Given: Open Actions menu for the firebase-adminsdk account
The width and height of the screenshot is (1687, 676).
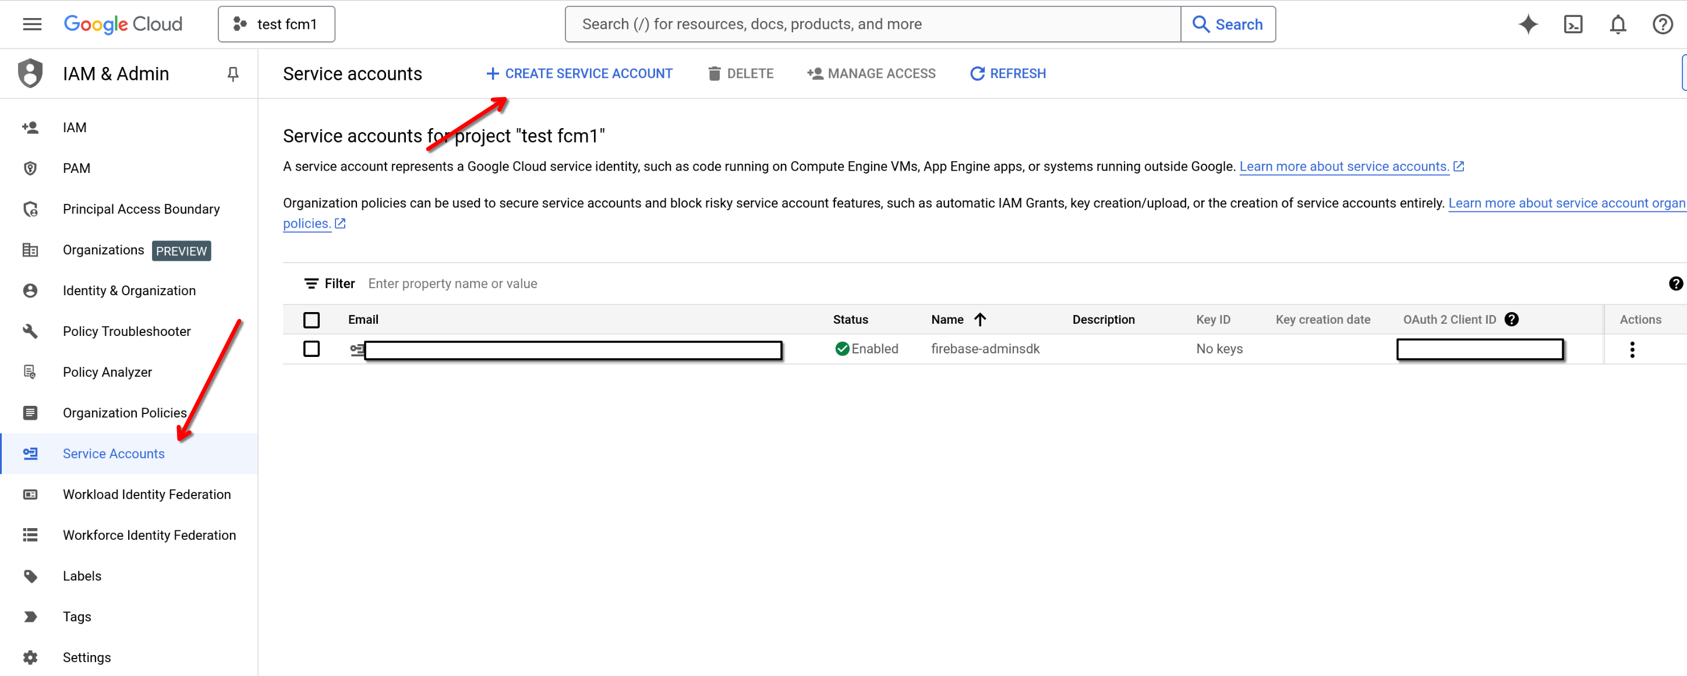Looking at the screenshot, I should [x=1633, y=349].
